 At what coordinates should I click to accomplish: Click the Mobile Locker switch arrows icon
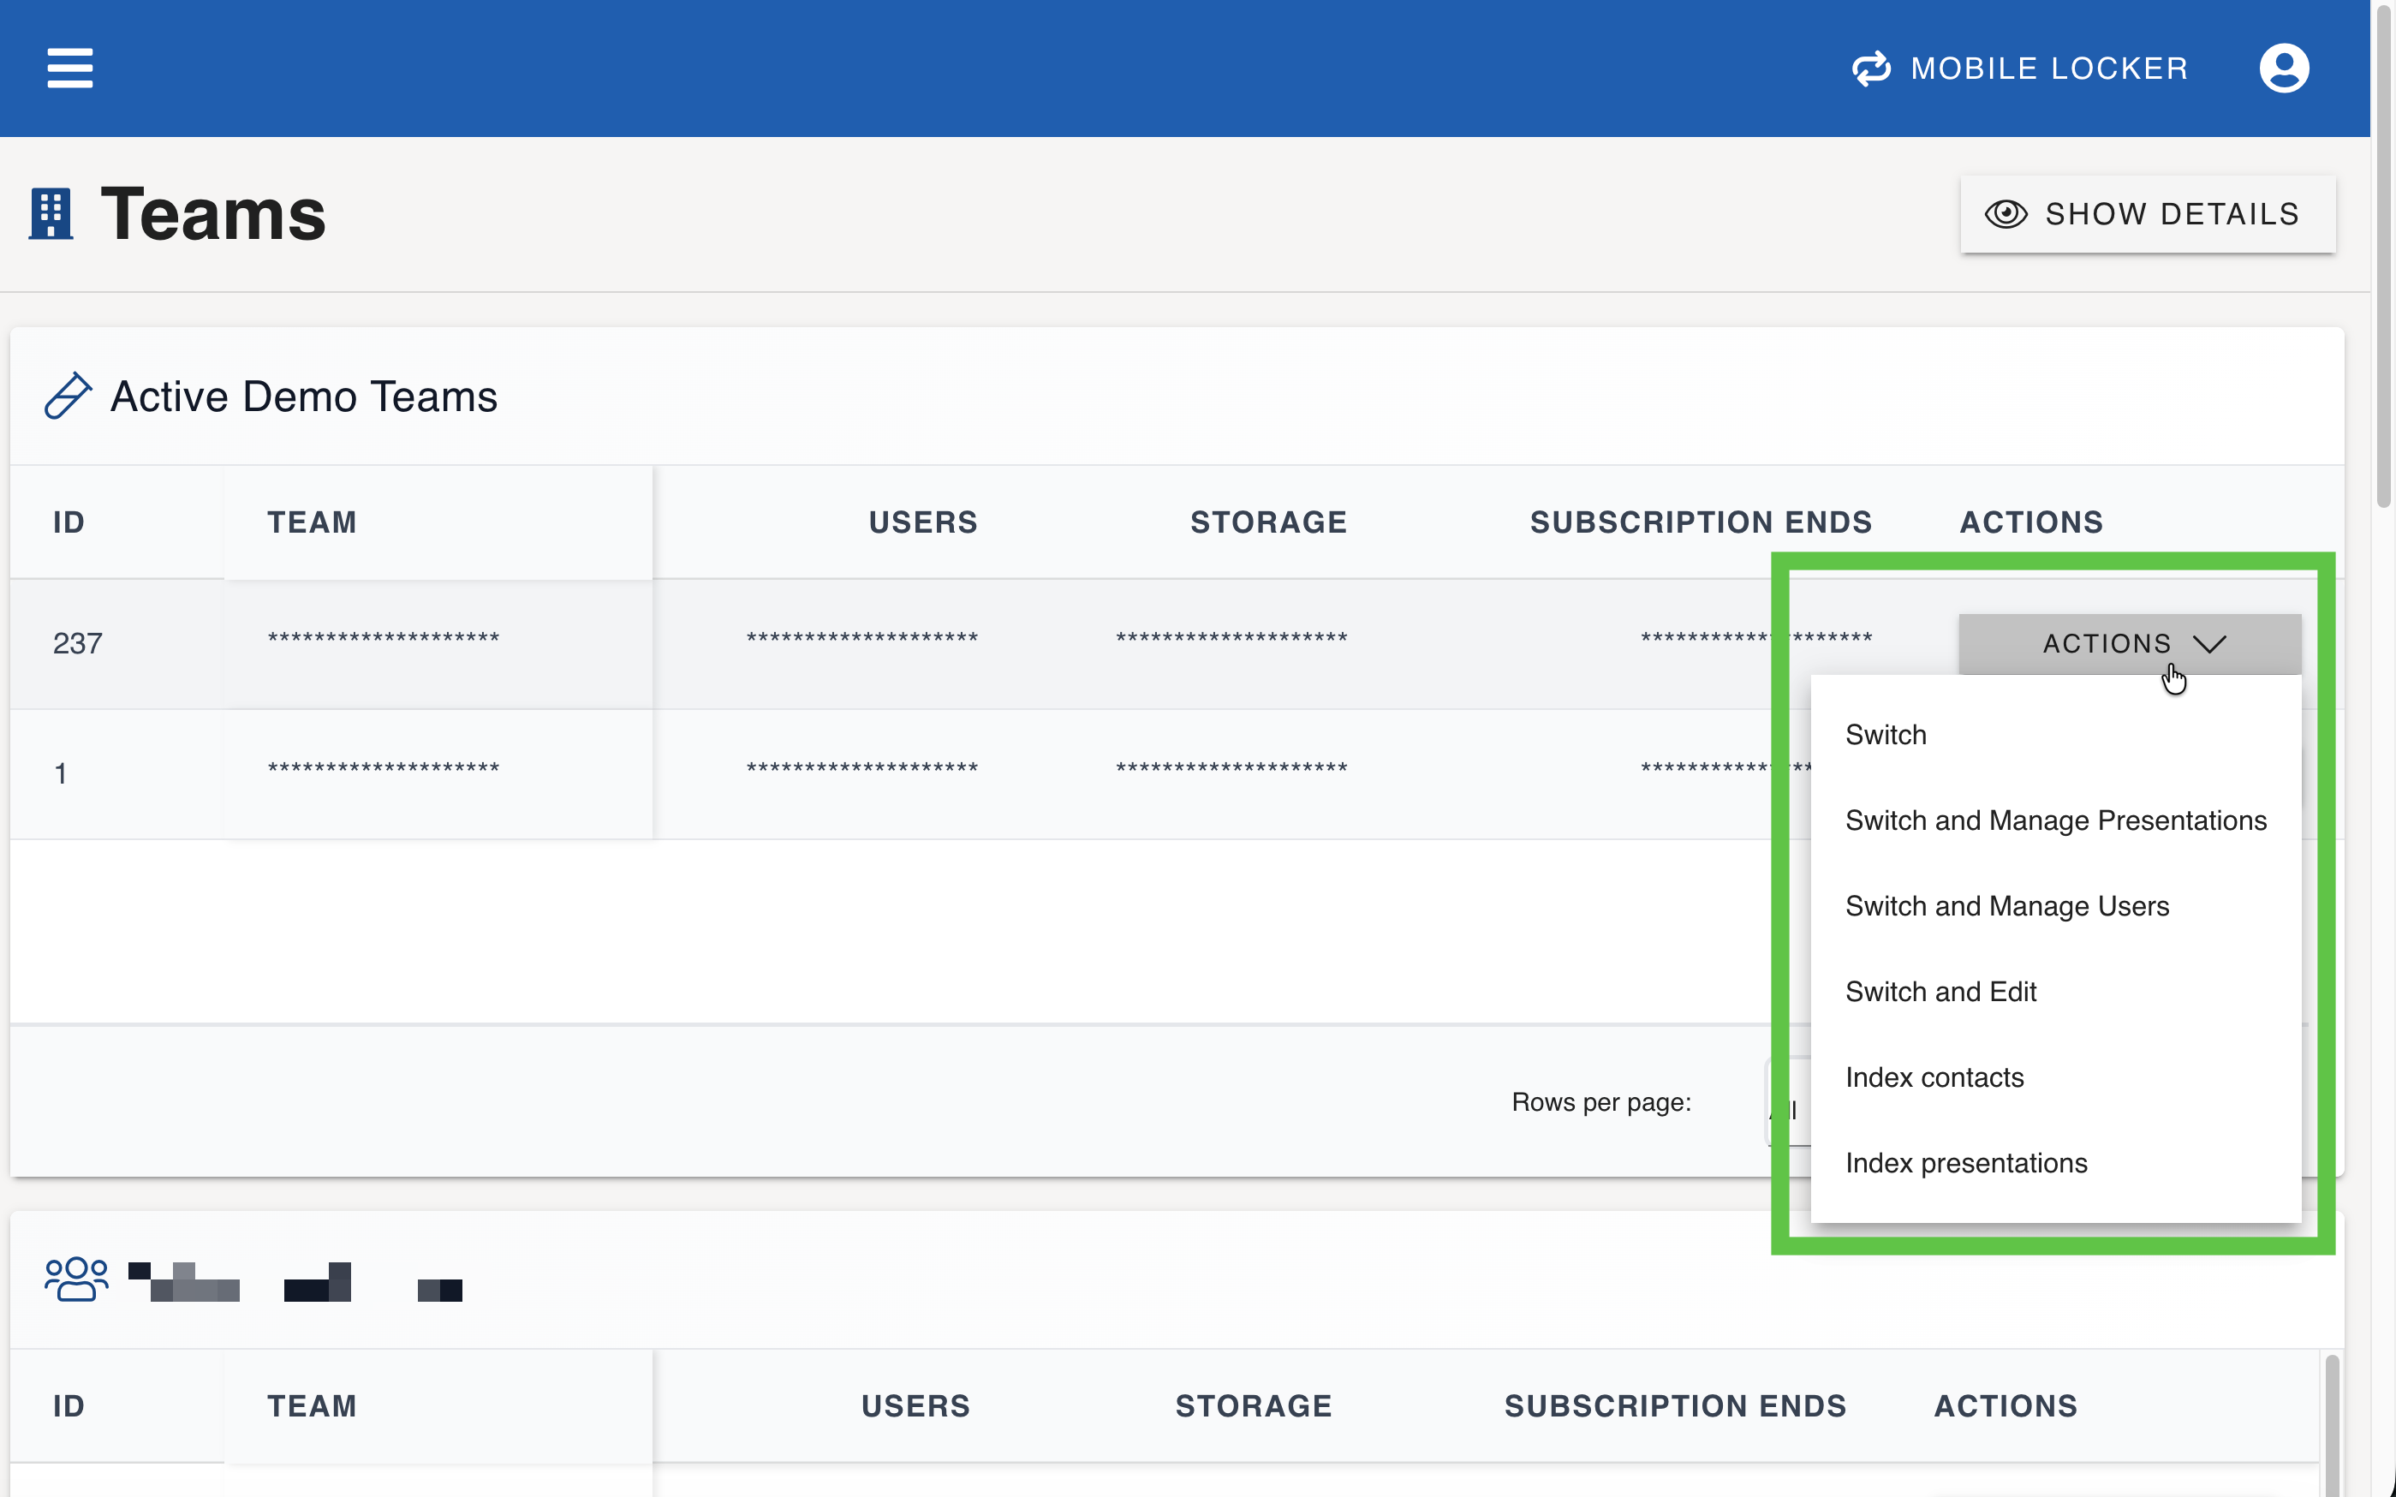tap(1870, 69)
